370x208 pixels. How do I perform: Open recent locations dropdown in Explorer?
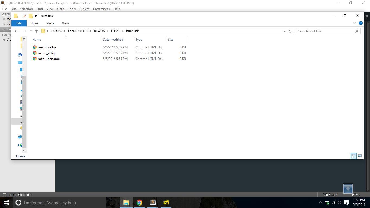(x=31, y=31)
